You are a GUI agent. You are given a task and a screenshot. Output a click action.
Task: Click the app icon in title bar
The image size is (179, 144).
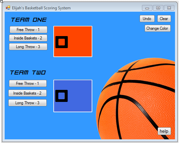click(8, 8)
